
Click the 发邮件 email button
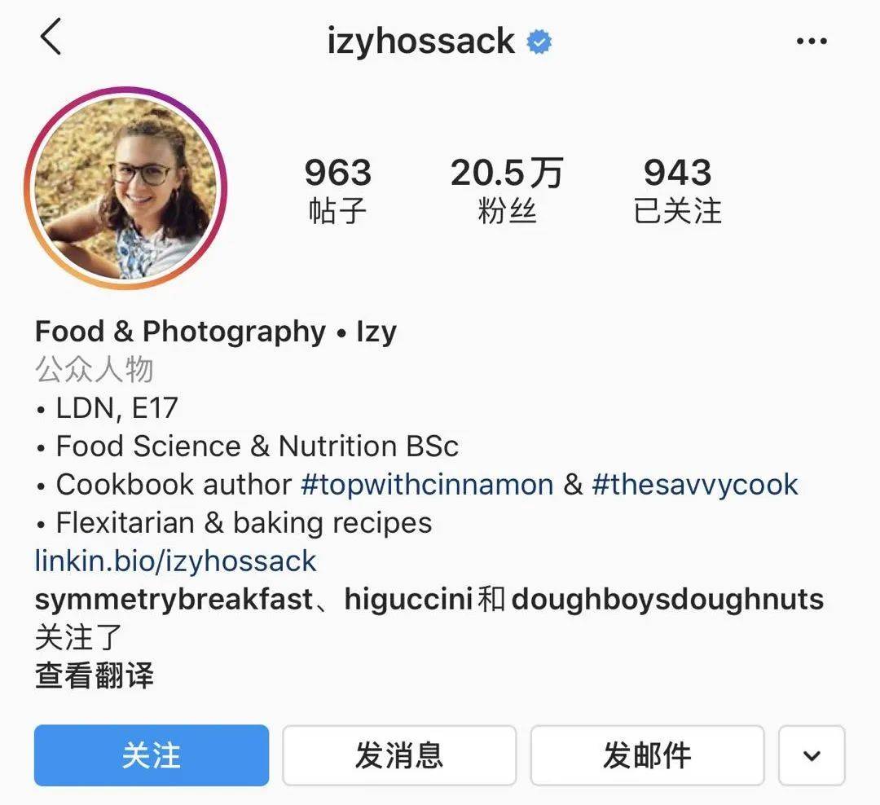[647, 755]
